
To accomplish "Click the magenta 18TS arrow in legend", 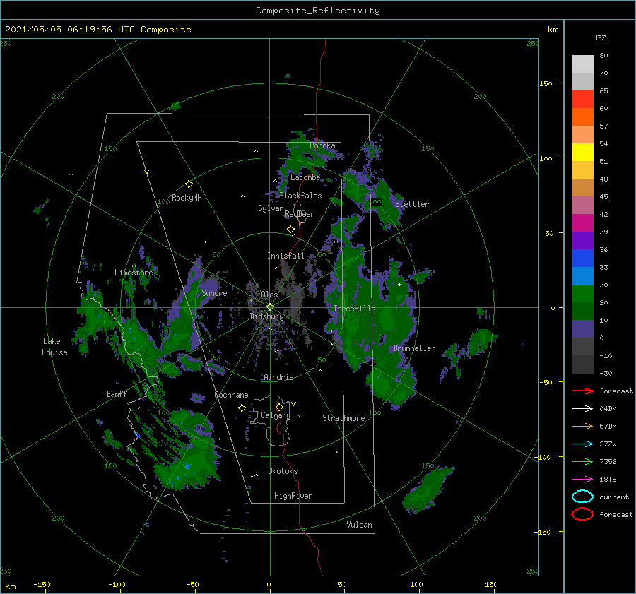I will point(582,480).
